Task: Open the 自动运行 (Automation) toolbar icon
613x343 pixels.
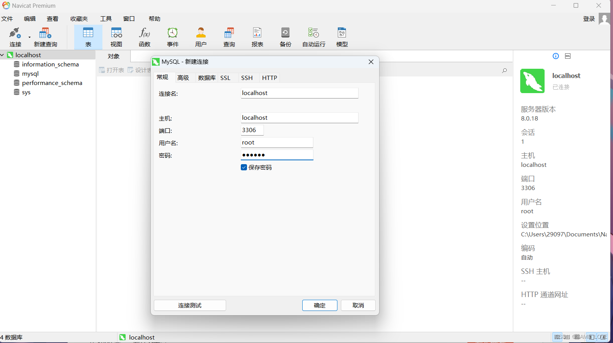Action: tap(314, 37)
